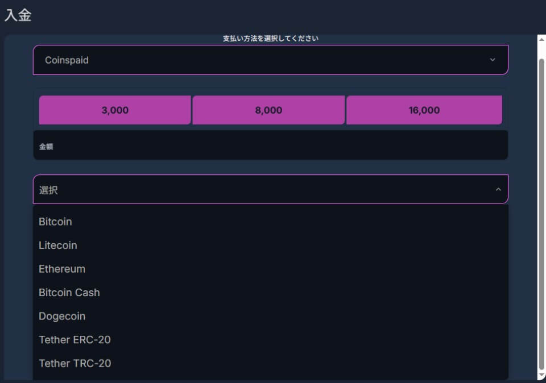Select Dogecoin from the list
This screenshot has height=383, width=546.
point(271,316)
